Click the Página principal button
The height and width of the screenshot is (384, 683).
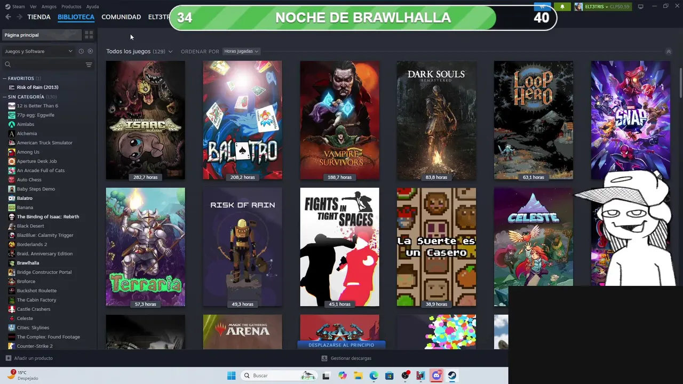42,35
